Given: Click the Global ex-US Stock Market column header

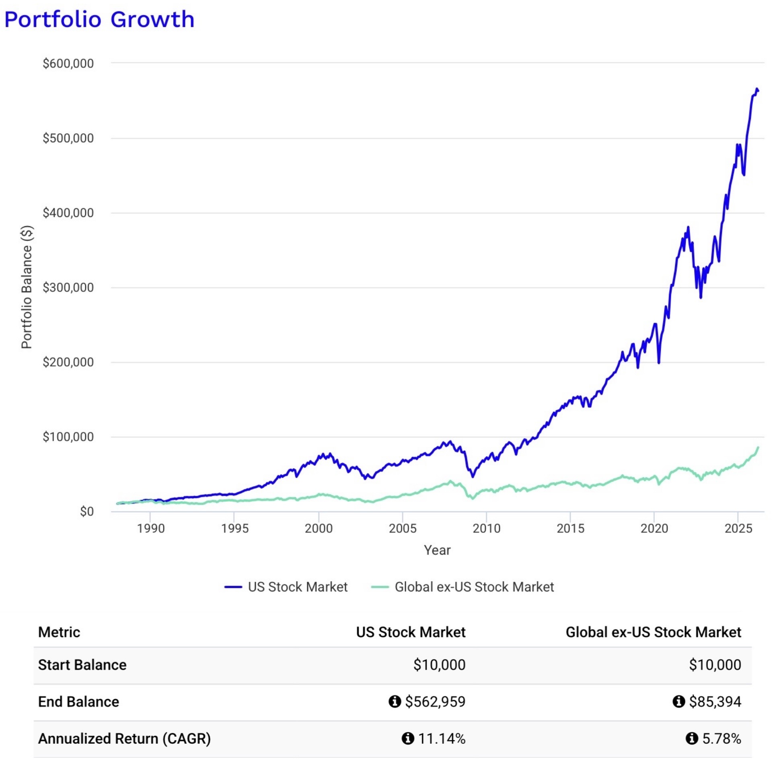Looking at the screenshot, I should (x=653, y=632).
